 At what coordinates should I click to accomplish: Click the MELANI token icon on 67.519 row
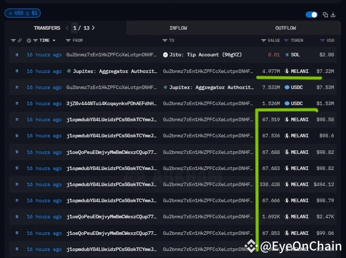click(x=287, y=119)
